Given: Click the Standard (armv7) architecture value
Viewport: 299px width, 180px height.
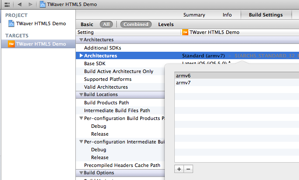Looking at the screenshot, I should [203, 56].
